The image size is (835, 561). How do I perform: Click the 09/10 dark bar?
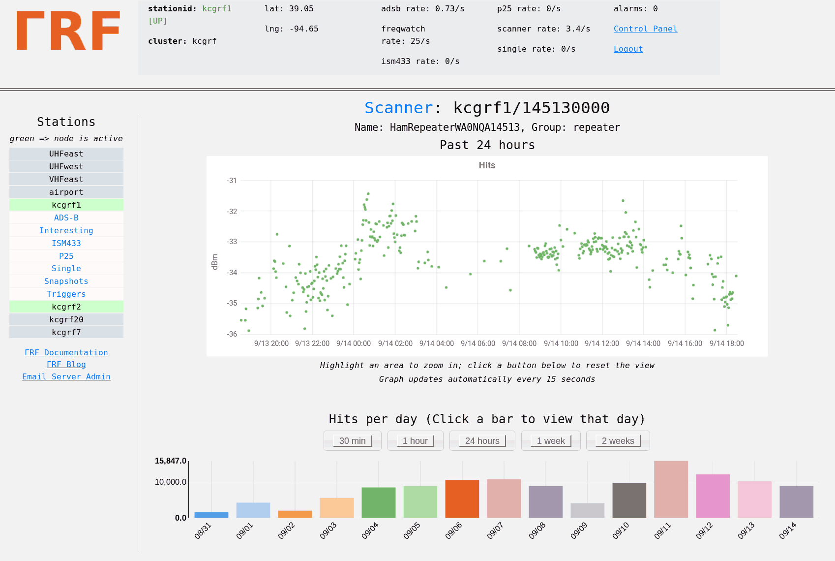click(x=629, y=500)
